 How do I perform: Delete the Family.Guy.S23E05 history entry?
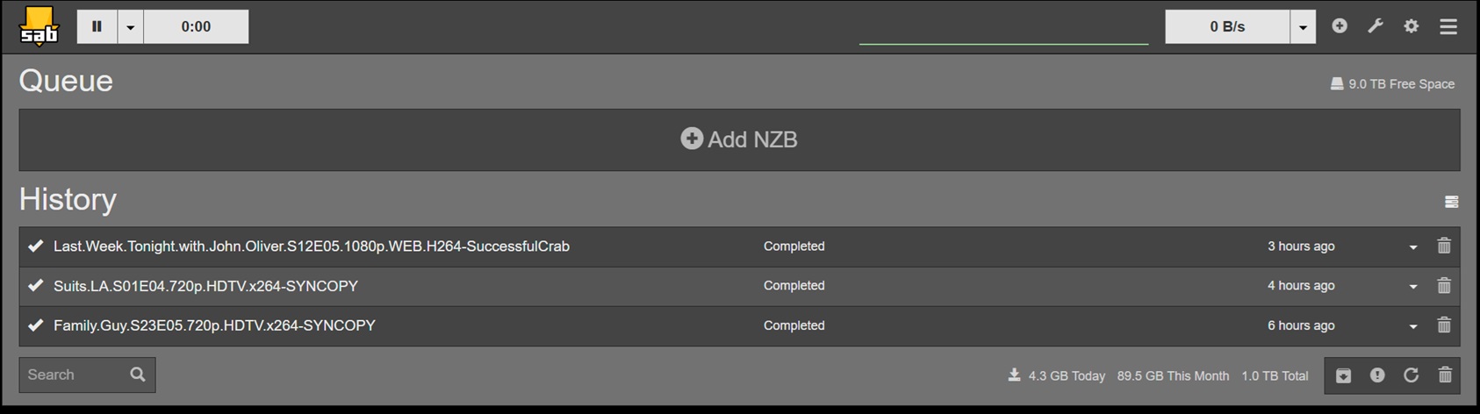click(1444, 325)
